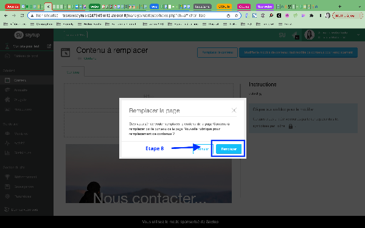The height and width of the screenshot is (228, 365).
Task: Click the red tab group label
Action: (12, 7)
